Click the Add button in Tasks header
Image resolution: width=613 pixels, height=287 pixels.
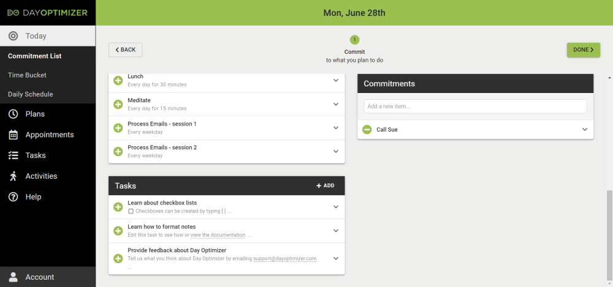(325, 185)
